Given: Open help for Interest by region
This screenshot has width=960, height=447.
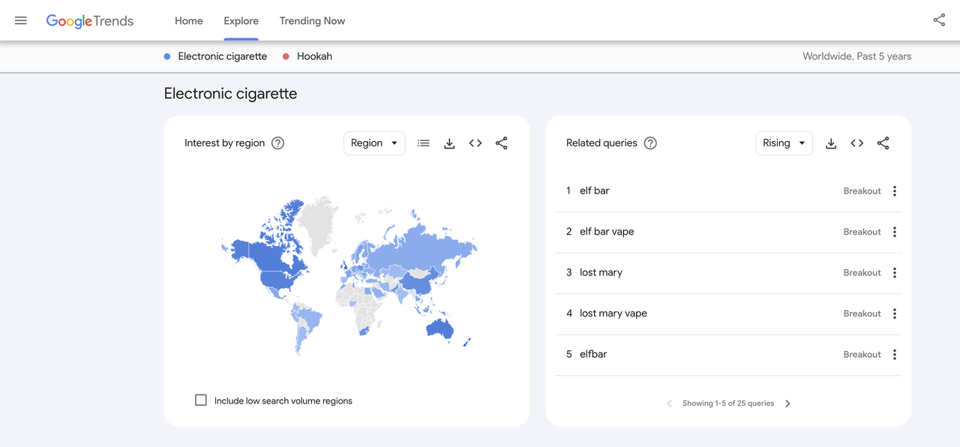Looking at the screenshot, I should coord(277,143).
